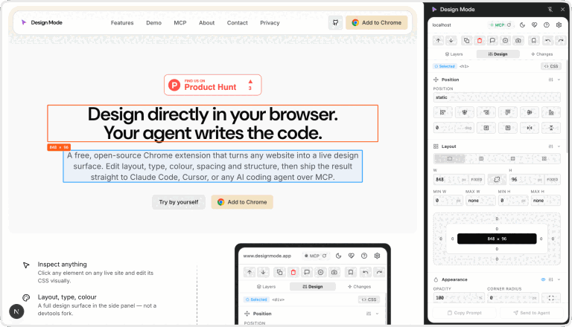Open MAX H none field
The width and height of the screenshot is (572, 327).
pos(545,201)
